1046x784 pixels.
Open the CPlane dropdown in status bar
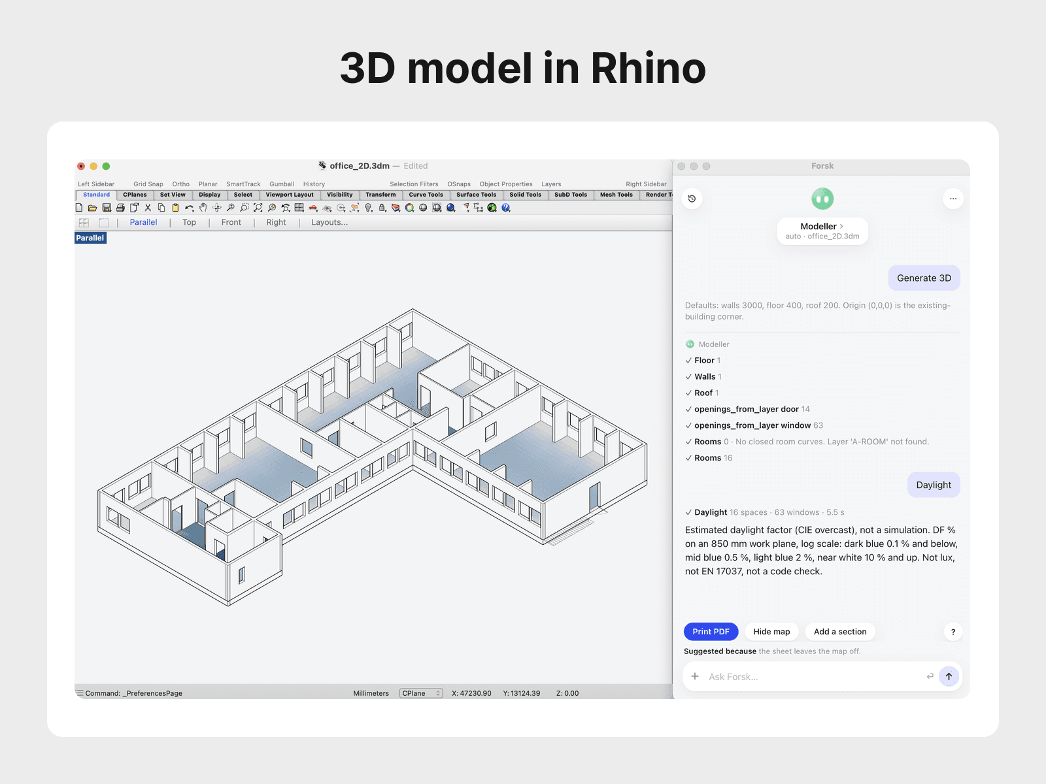pyautogui.click(x=421, y=693)
